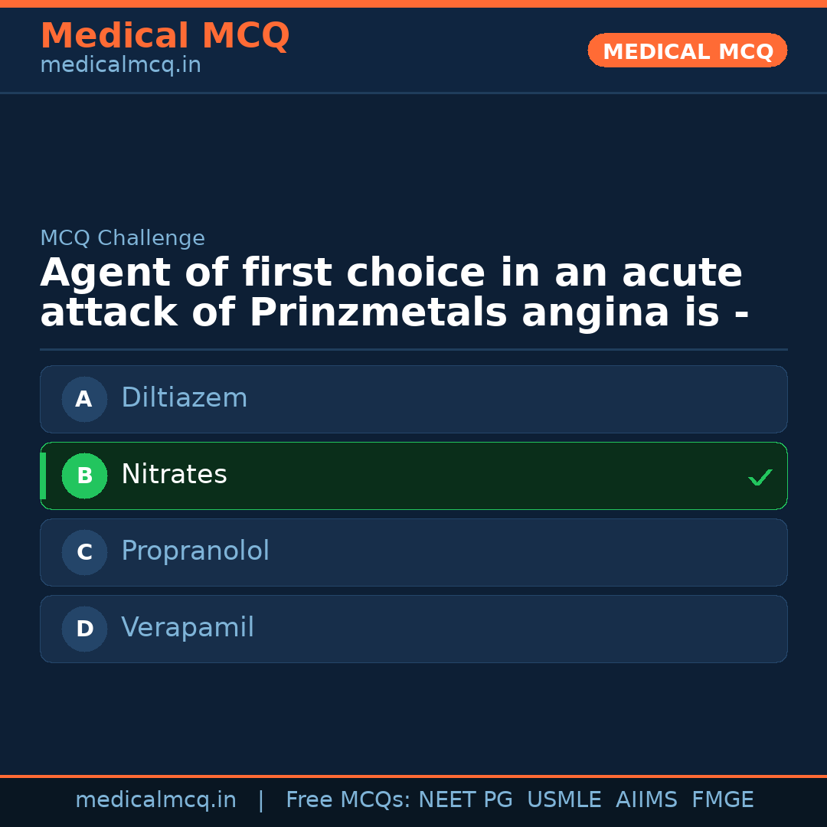Screen dimensions: 827x827
Task: Expand the MCQ Challenge question header
Action: (x=123, y=238)
